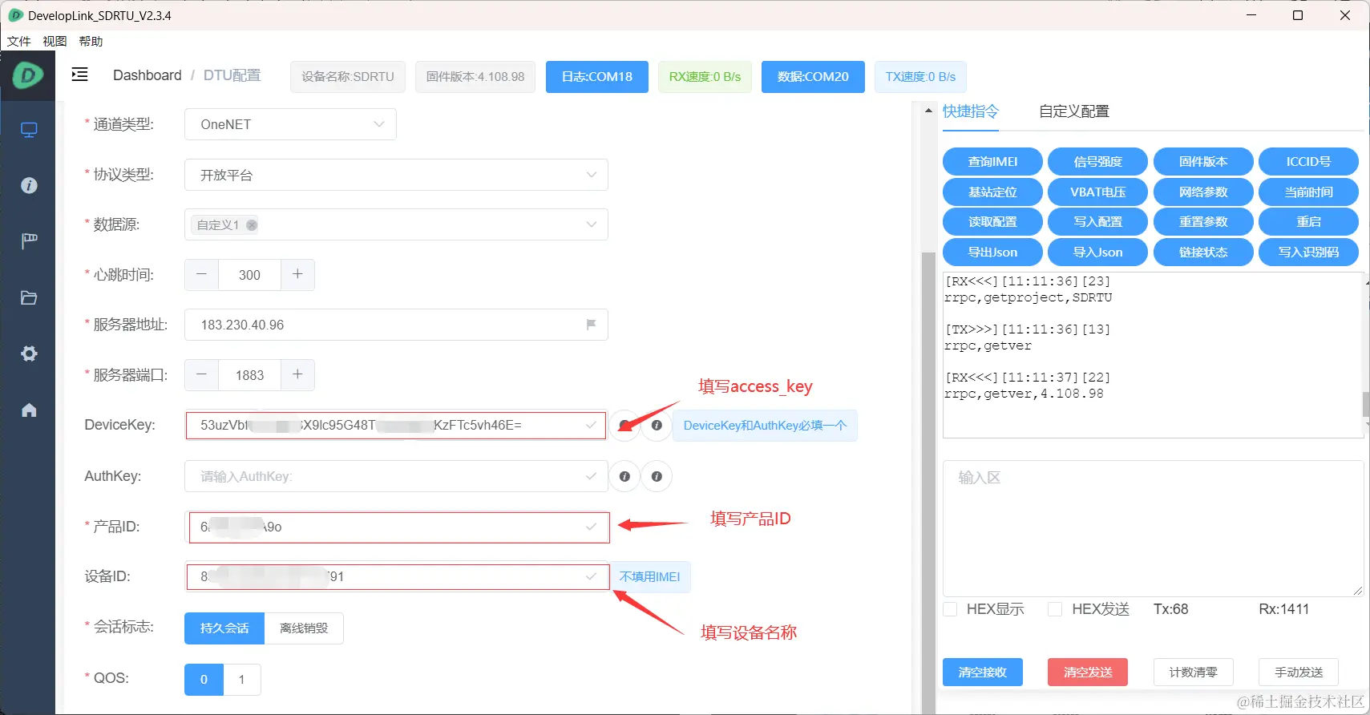This screenshot has height=715, width=1370.
Task: Click 读取配置 button
Action: click(x=992, y=222)
